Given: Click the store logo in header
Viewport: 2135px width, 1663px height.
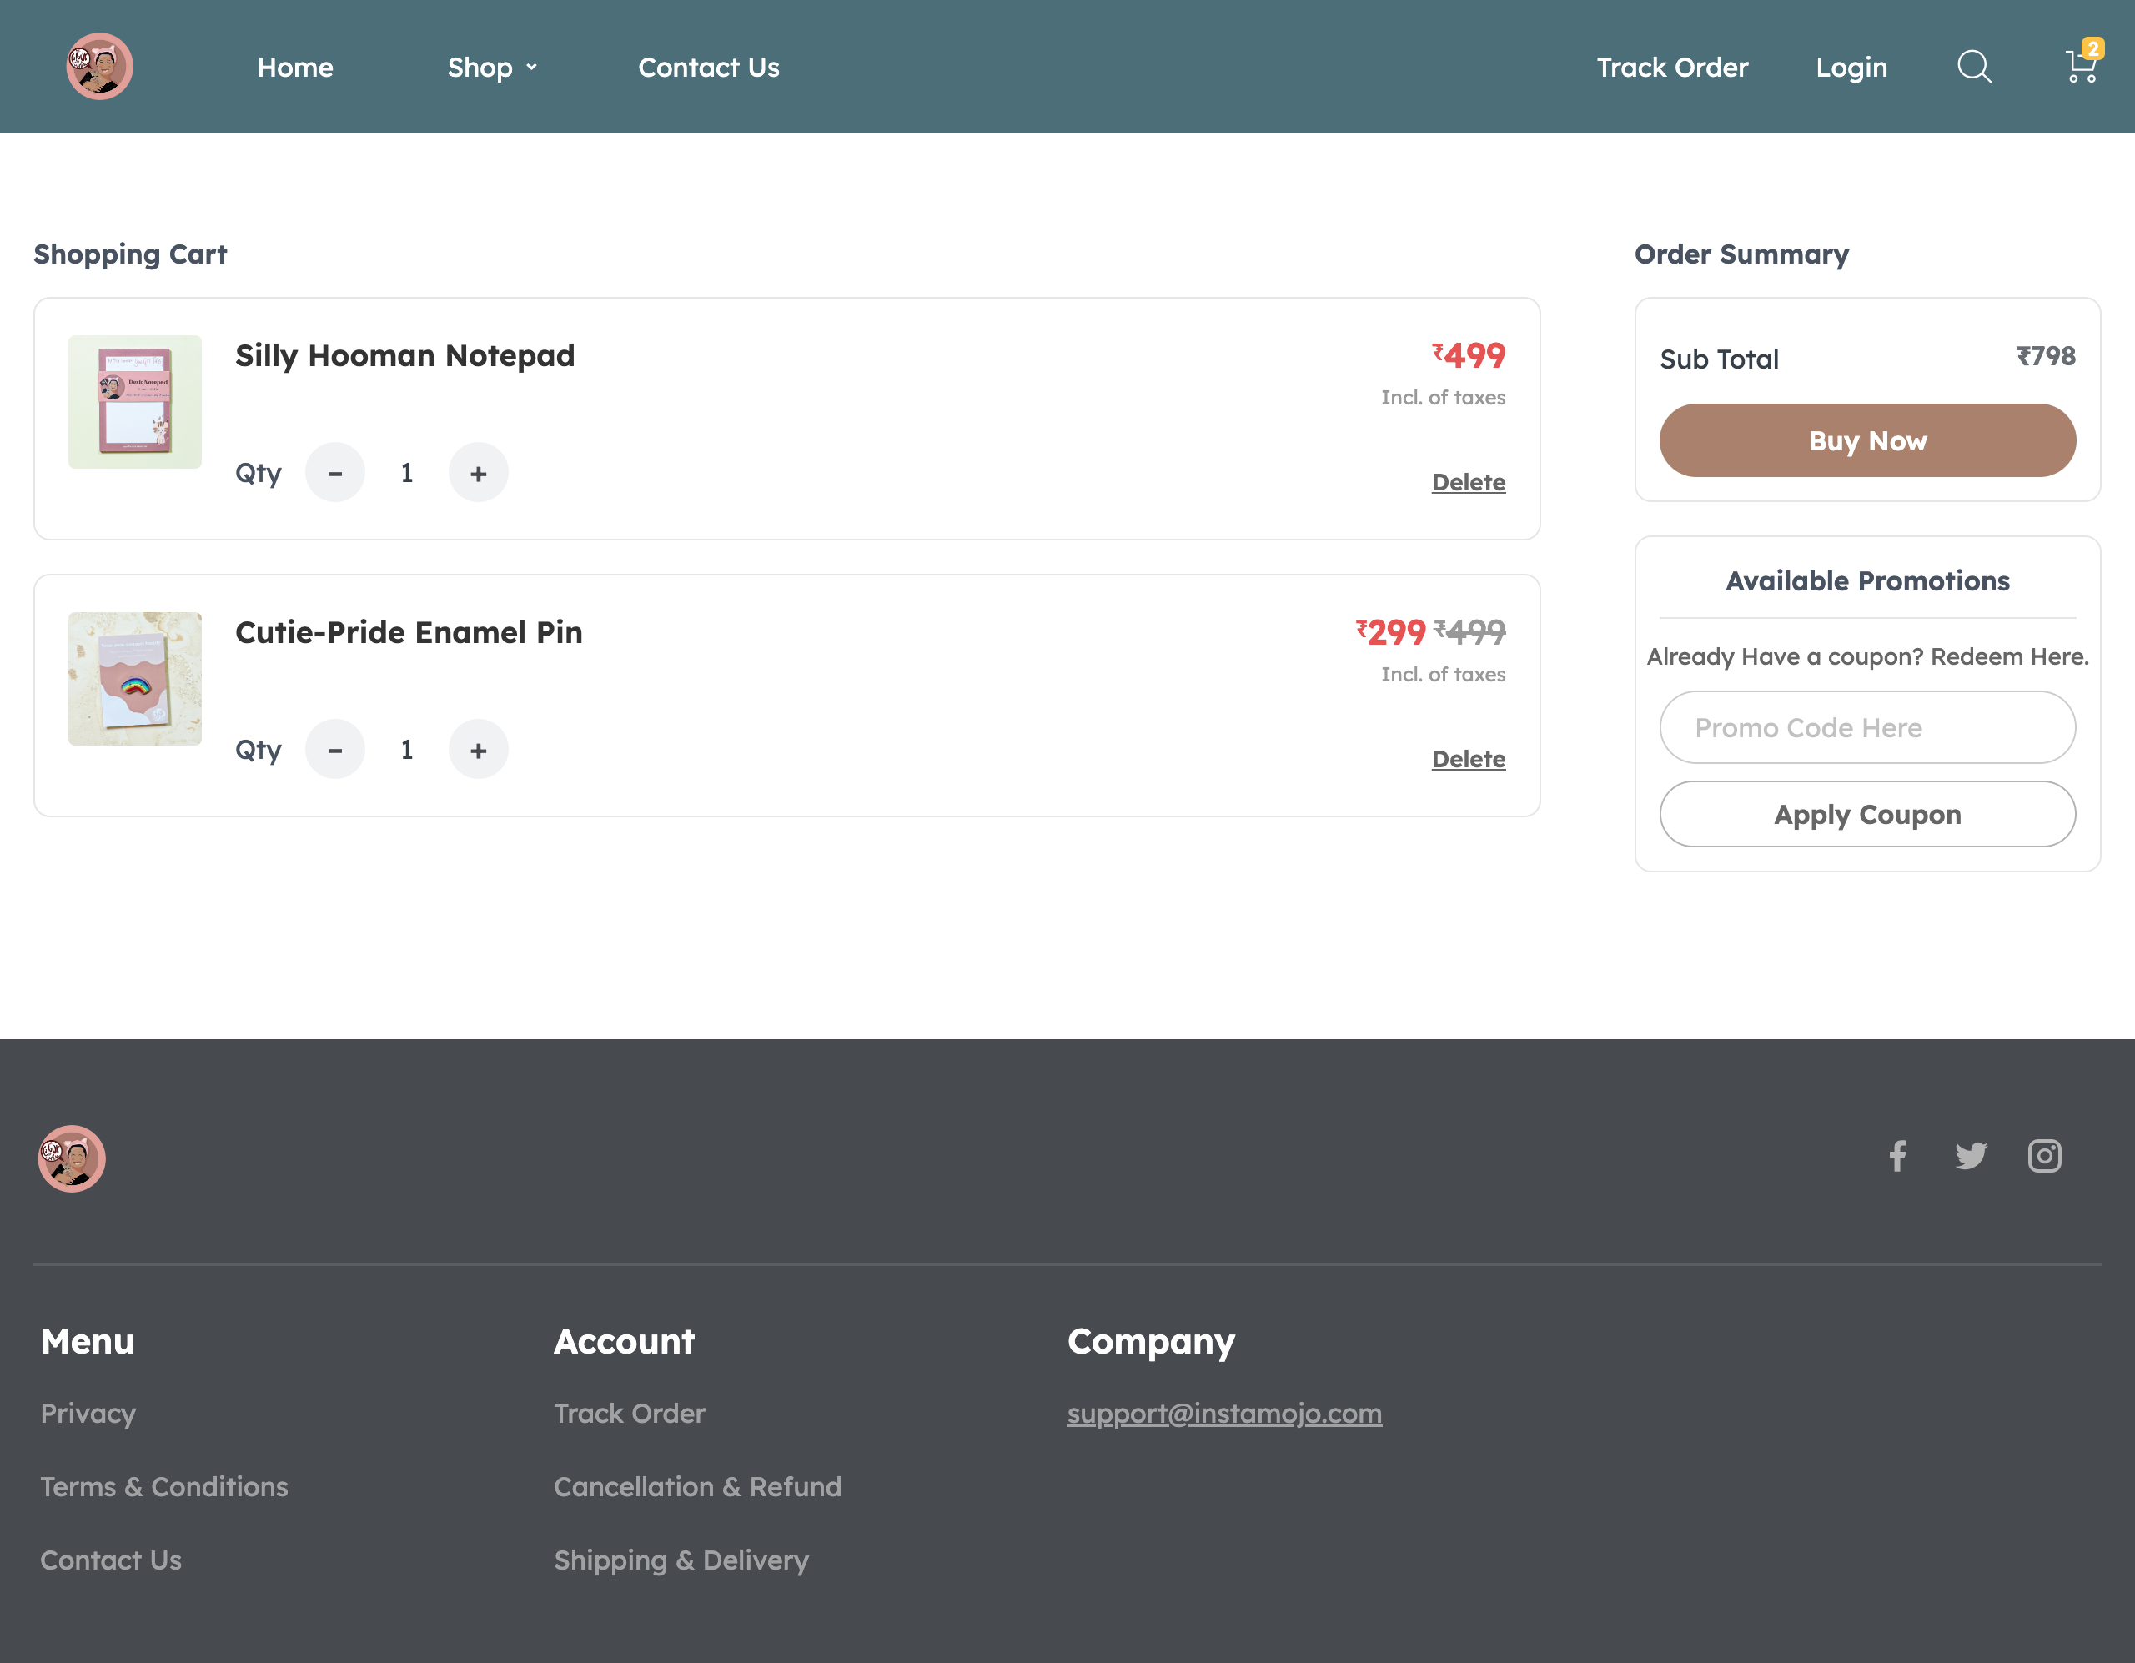Looking at the screenshot, I should [100, 67].
